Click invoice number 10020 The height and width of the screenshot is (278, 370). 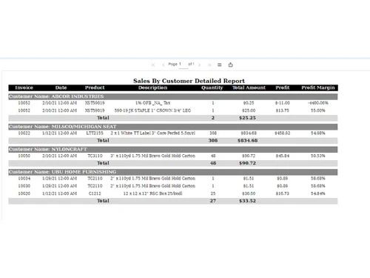[x=24, y=193]
